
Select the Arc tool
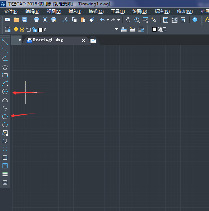pyautogui.click(x=5, y=83)
